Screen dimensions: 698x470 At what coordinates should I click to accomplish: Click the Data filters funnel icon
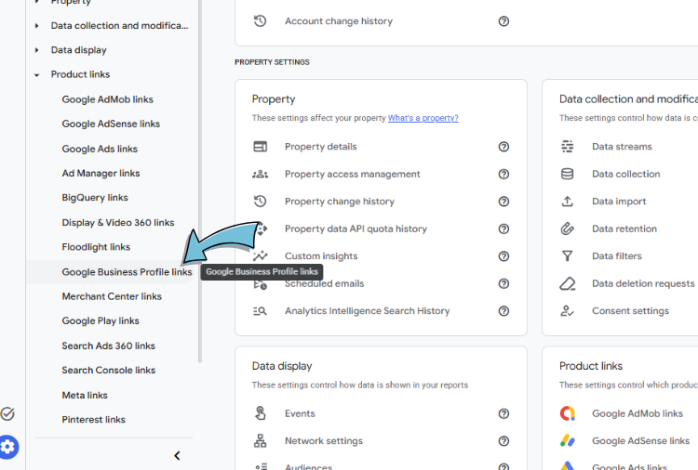pyautogui.click(x=567, y=255)
